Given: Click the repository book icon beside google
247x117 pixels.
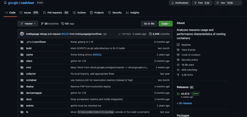Looking at the screenshot, I should point(5,3).
